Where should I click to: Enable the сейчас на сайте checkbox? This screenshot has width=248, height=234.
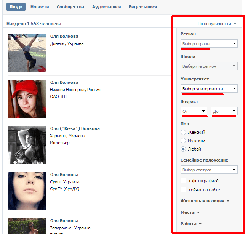[x=183, y=189]
